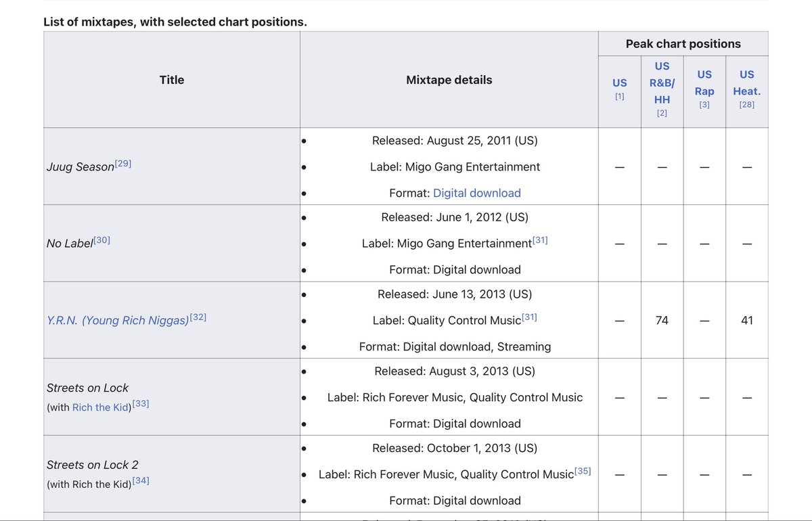Open citation [31] after Quality Control Music in Y.R.N. row
This screenshot has width=812, height=521.
click(529, 317)
